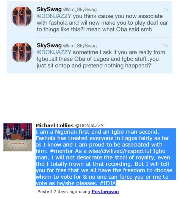Open the Postargram link

[105, 192]
